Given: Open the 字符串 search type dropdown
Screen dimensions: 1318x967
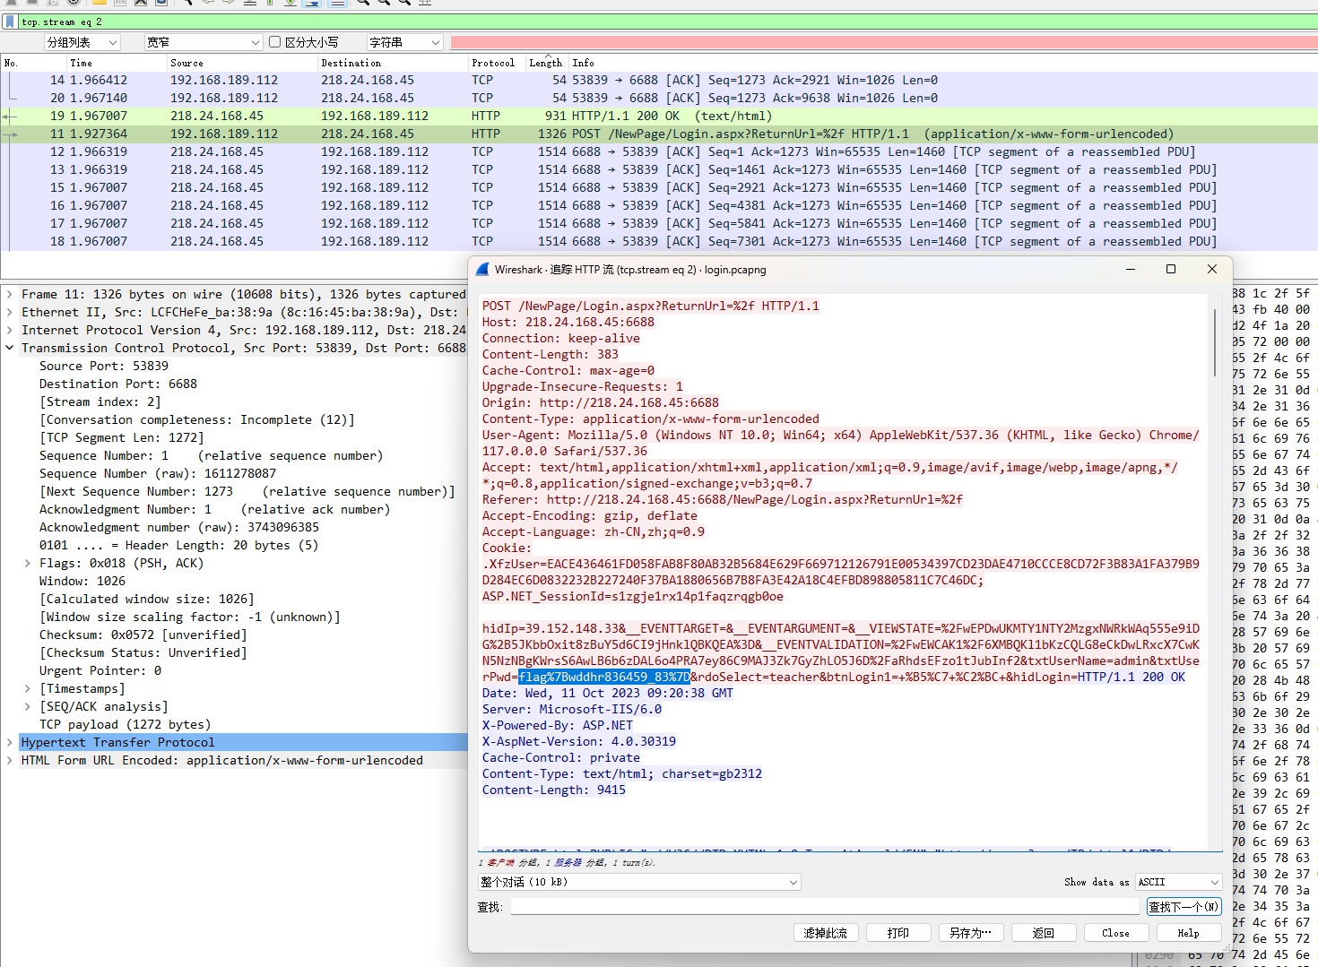Looking at the screenshot, I should (405, 42).
